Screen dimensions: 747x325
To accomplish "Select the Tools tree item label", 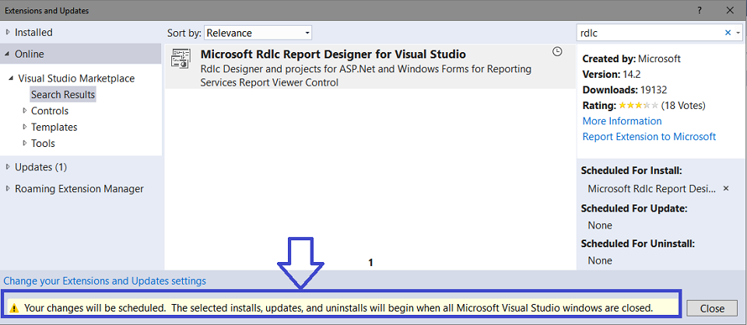I will [x=43, y=143].
